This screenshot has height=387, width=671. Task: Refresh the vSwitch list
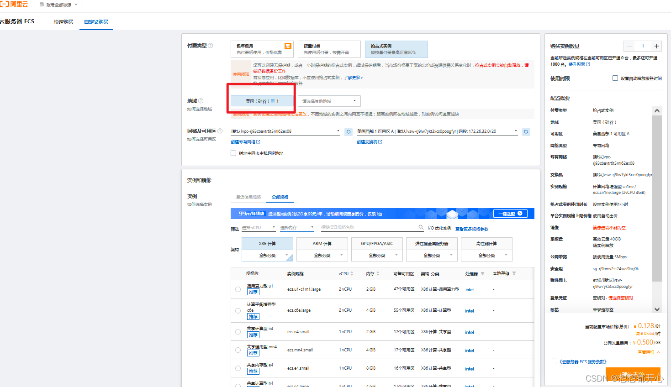click(526, 132)
